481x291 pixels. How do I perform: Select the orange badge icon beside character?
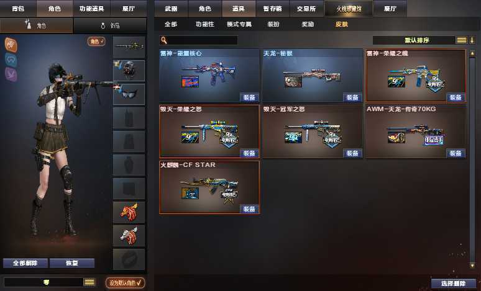click(x=11, y=45)
